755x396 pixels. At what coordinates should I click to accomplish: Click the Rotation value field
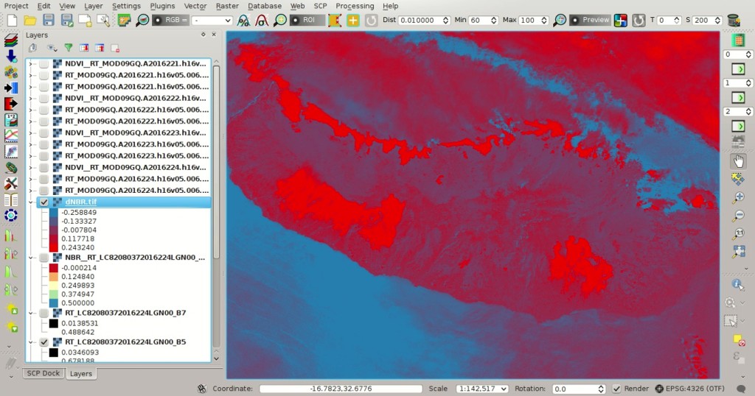click(x=578, y=389)
